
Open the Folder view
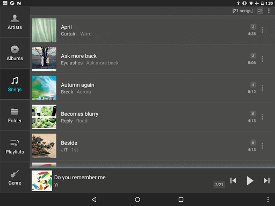click(15, 115)
